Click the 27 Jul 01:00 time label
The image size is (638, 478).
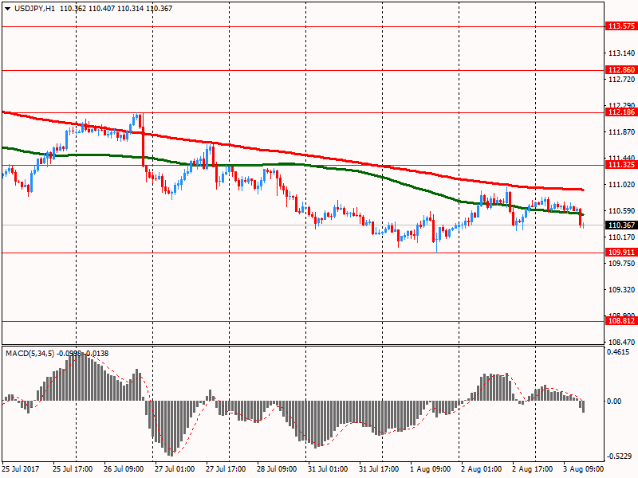pos(175,469)
